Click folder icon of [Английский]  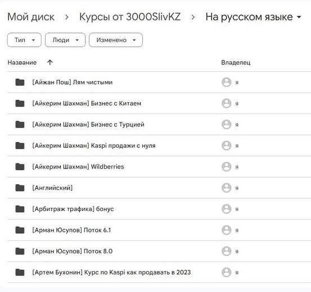click(20, 188)
